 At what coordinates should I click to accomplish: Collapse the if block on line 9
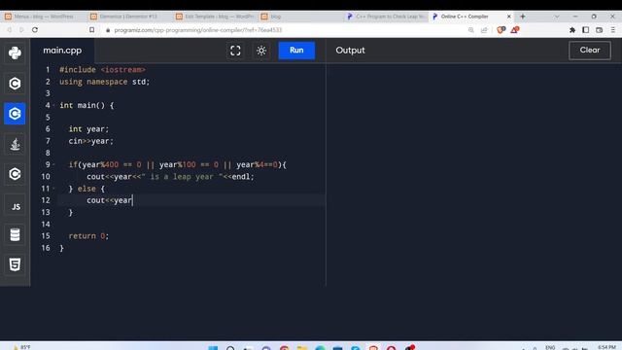point(54,164)
